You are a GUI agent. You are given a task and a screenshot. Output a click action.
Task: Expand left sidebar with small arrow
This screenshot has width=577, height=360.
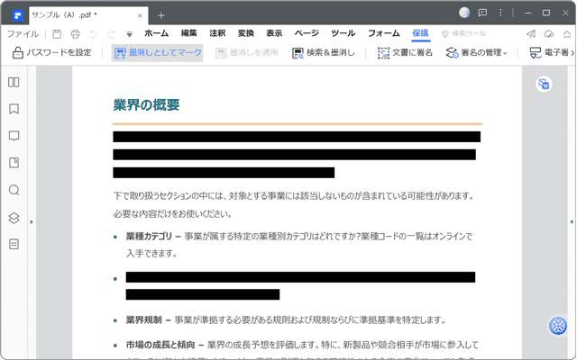click(x=32, y=222)
